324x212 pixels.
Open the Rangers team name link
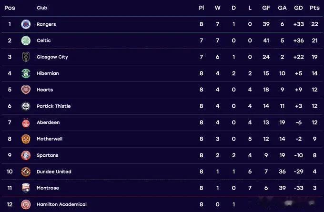tap(46, 24)
